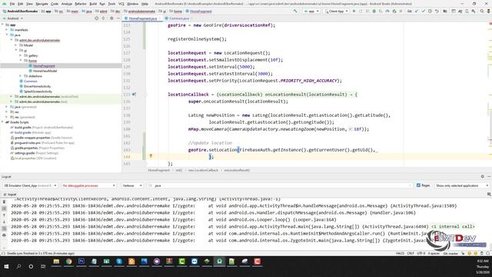Click the Windows Start button
This screenshot has height=277, width=492.
pos(6,266)
